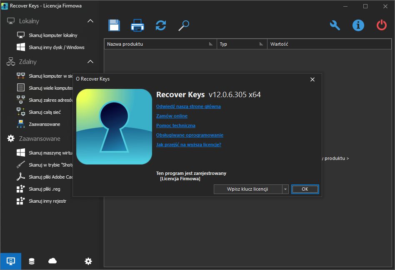Select Skanuj inny rejestr text
The height and width of the screenshot is (270, 395).
[47, 201]
